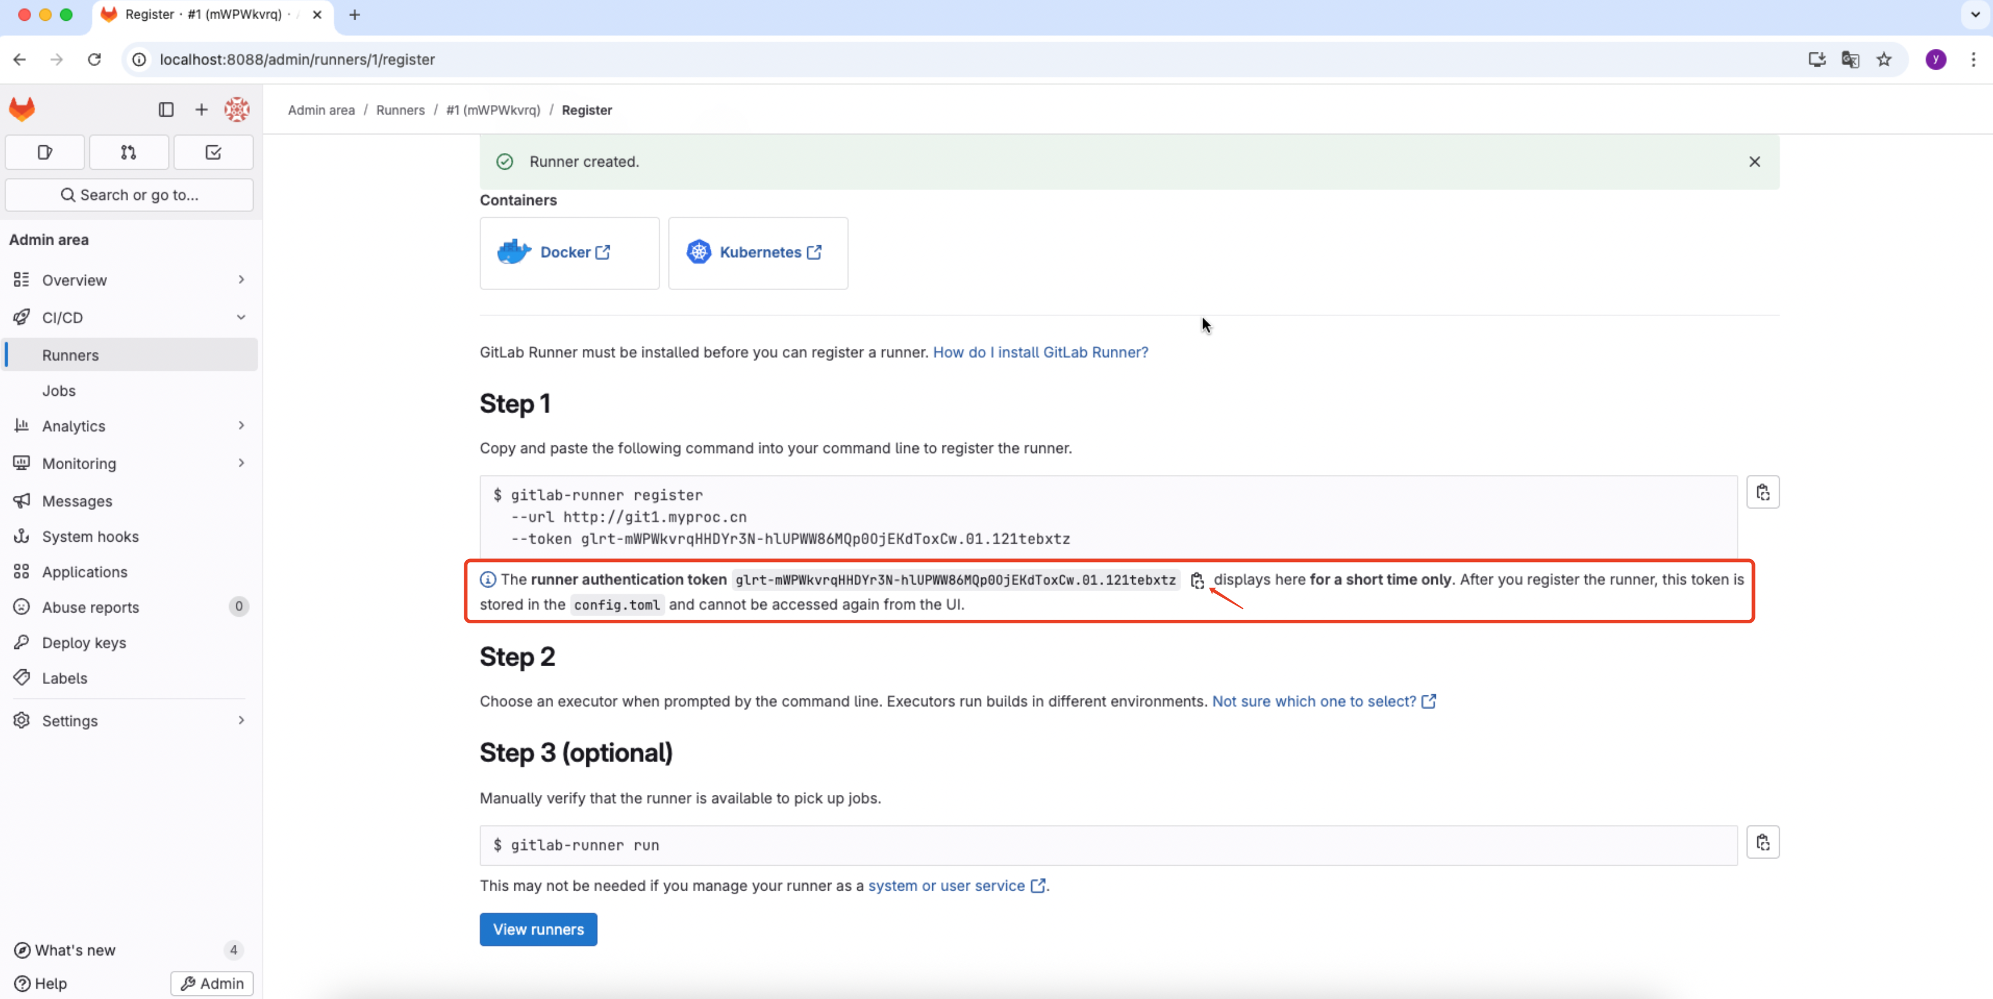Copy the runner authentication token
The image size is (1993, 999).
[1197, 580]
